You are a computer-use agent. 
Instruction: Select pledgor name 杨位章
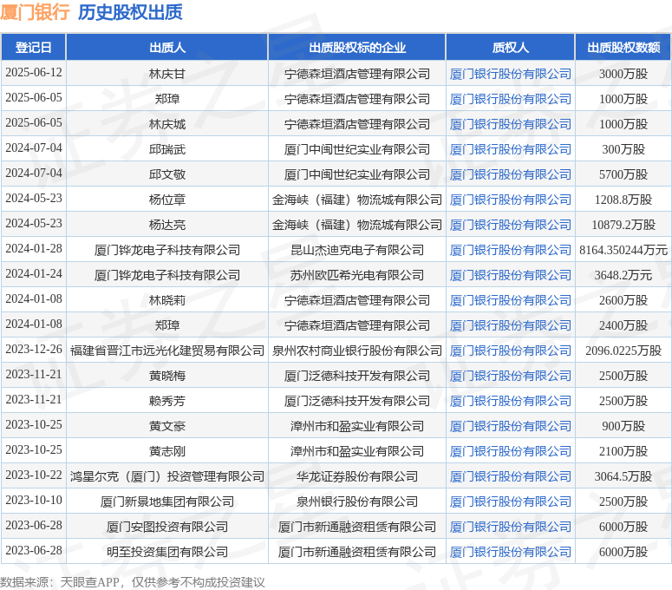tap(167, 200)
